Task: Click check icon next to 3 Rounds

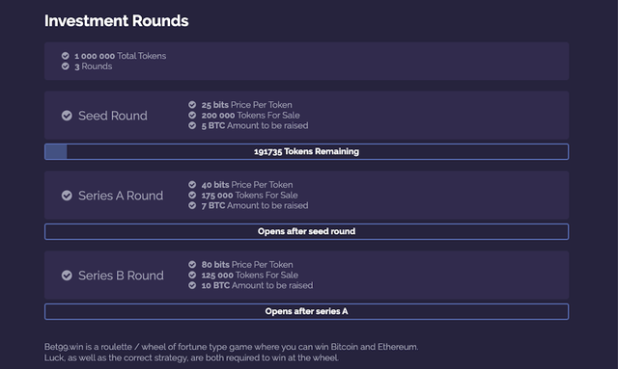Action: click(x=66, y=66)
